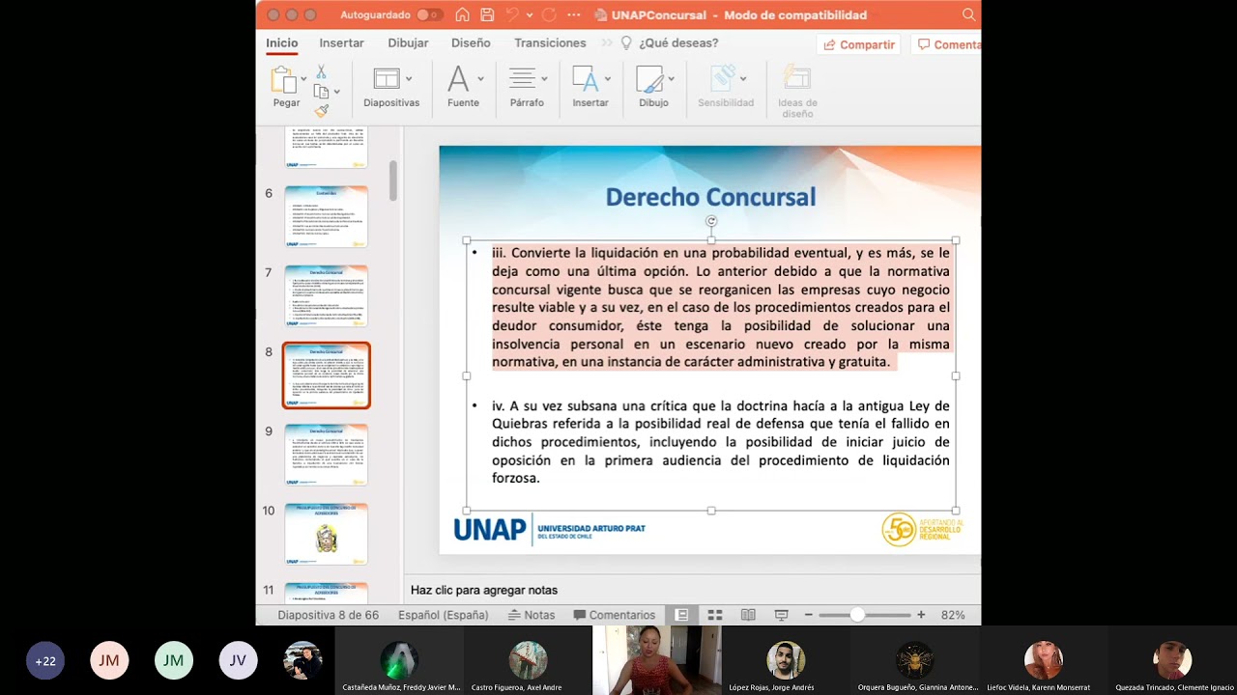Click the Home icon in title bar

tap(463, 14)
